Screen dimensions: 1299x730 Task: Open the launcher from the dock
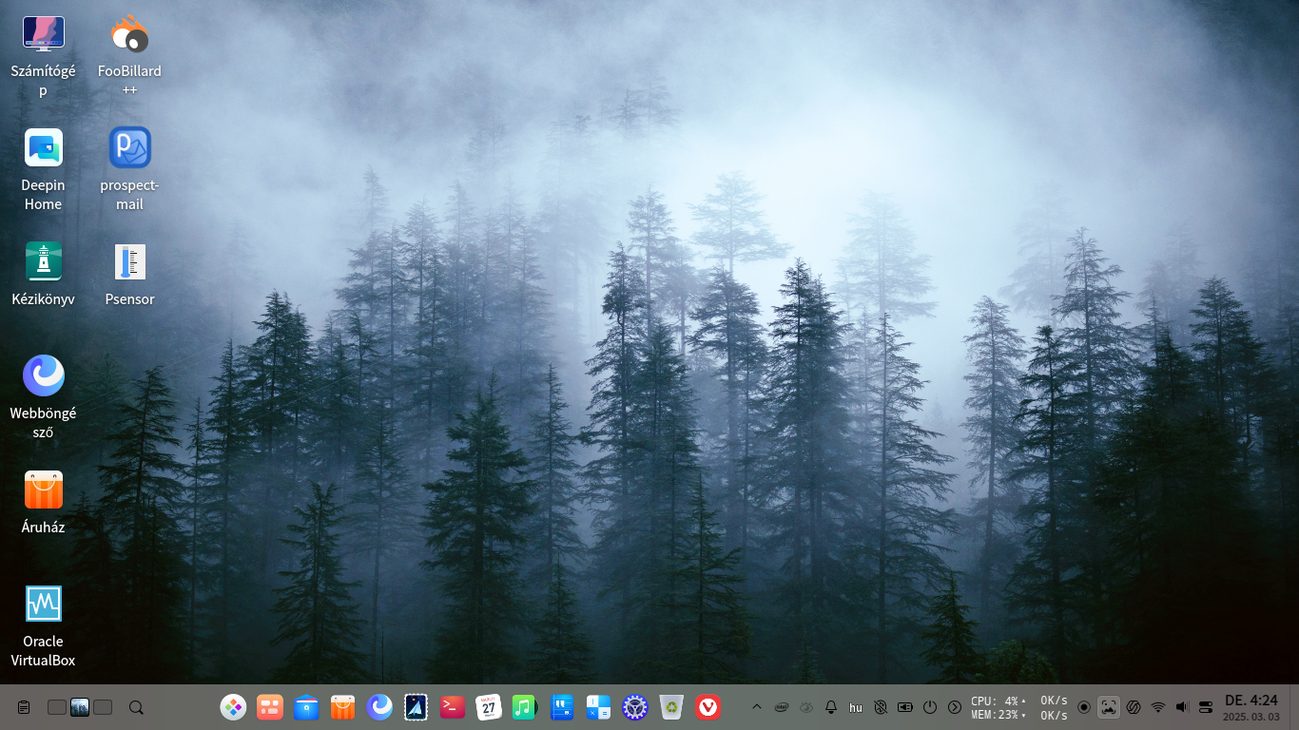click(233, 707)
